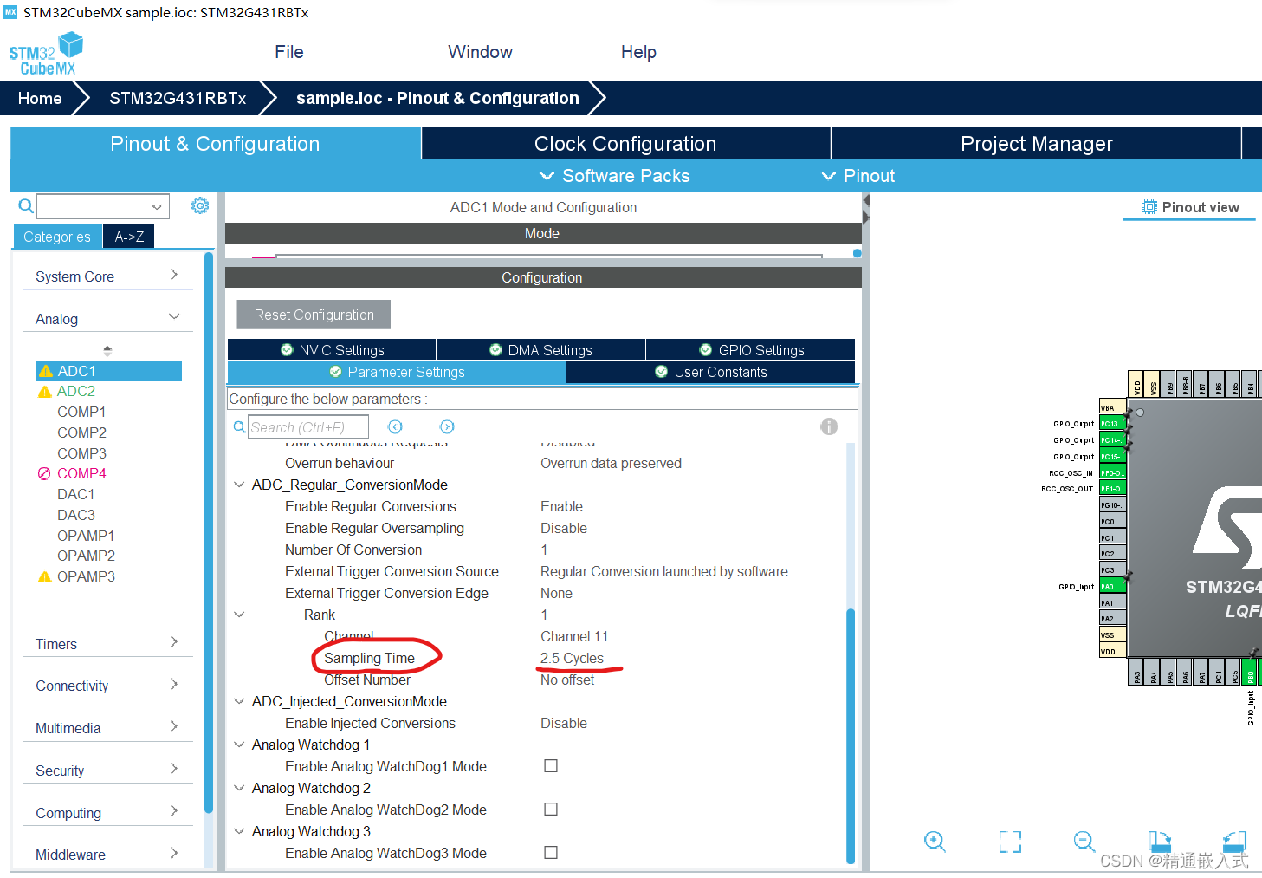Open the File menu
The height and width of the screenshot is (878, 1262).
[x=289, y=52]
